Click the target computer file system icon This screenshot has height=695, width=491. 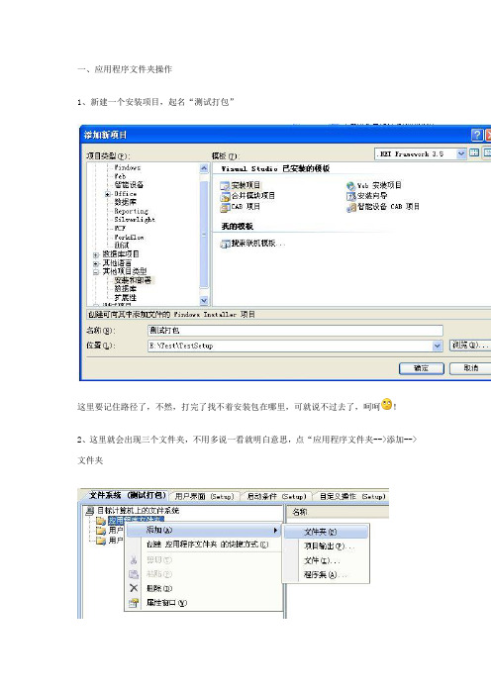click(x=90, y=511)
